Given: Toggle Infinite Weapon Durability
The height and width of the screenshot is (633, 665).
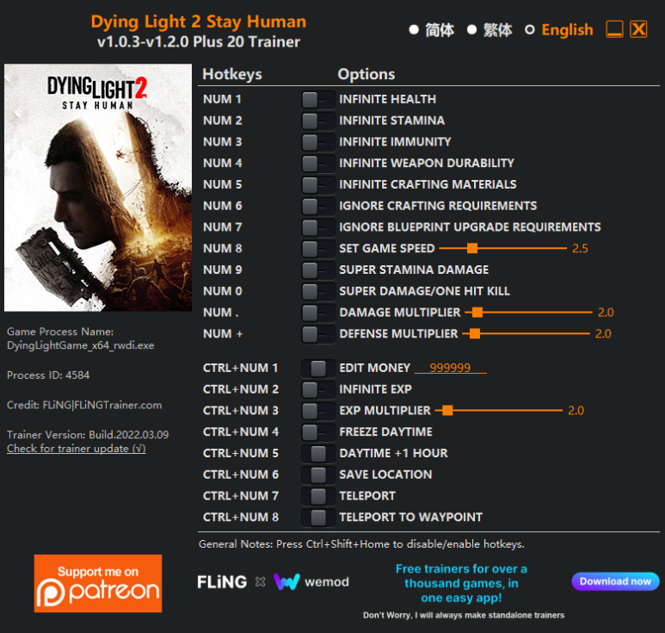Looking at the screenshot, I should (x=318, y=164).
